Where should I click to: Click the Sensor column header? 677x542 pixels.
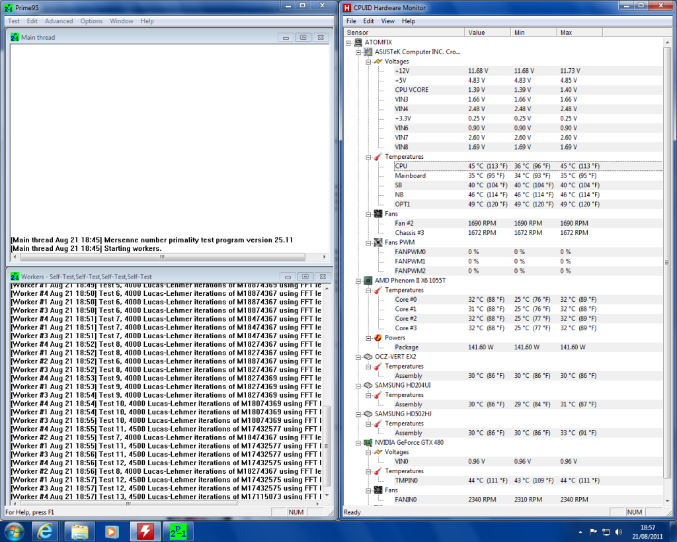coord(404,32)
